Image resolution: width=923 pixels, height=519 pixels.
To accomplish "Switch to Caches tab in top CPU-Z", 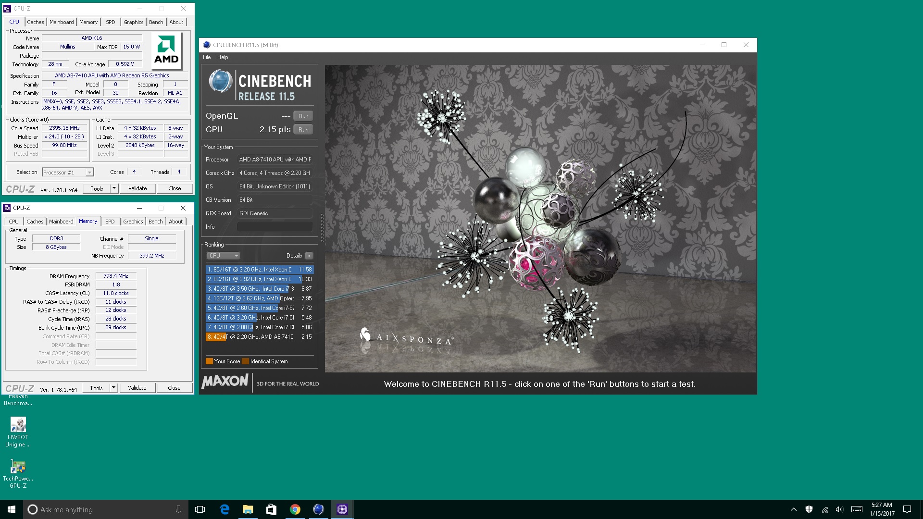I will coord(36,22).
